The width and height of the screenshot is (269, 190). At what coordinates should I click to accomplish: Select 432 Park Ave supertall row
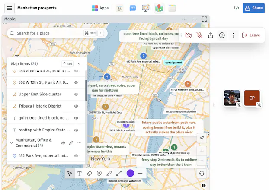tap(46, 156)
